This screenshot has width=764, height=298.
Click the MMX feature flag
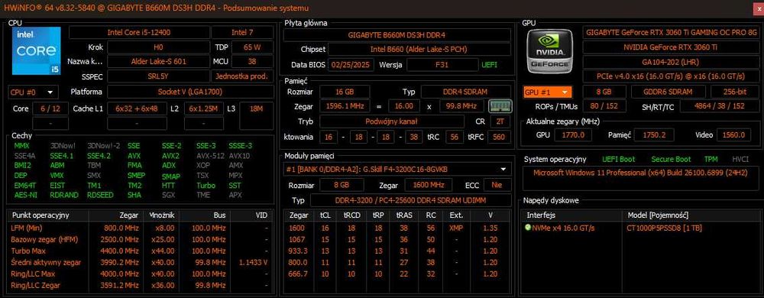[22, 146]
